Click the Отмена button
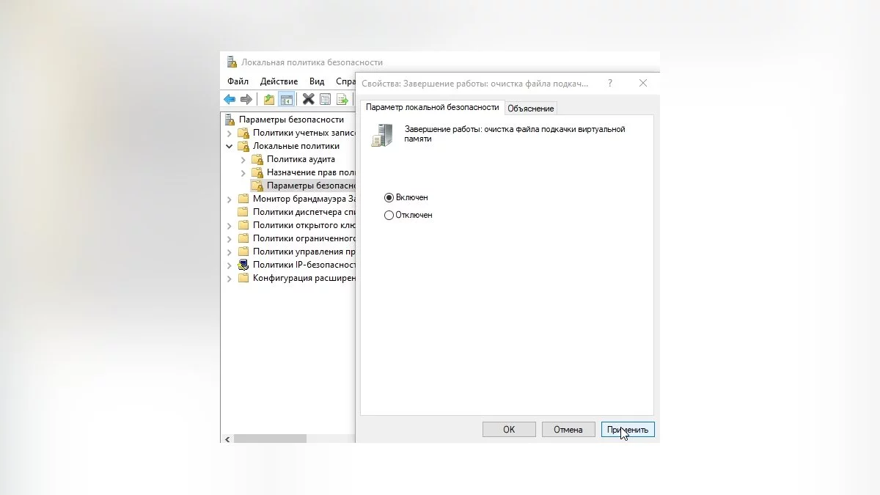 568,430
